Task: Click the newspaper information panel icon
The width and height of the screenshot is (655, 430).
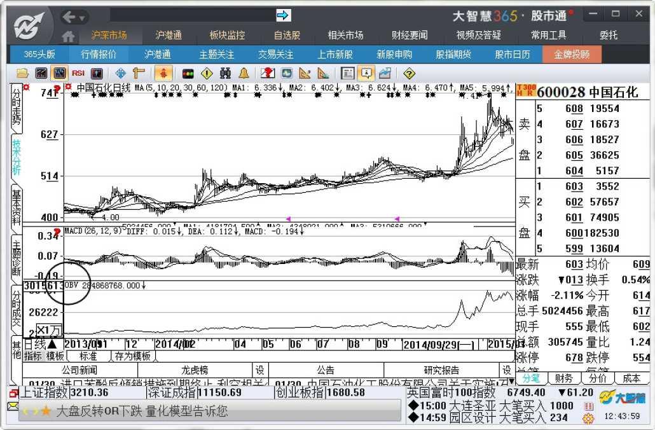Action: point(347,74)
